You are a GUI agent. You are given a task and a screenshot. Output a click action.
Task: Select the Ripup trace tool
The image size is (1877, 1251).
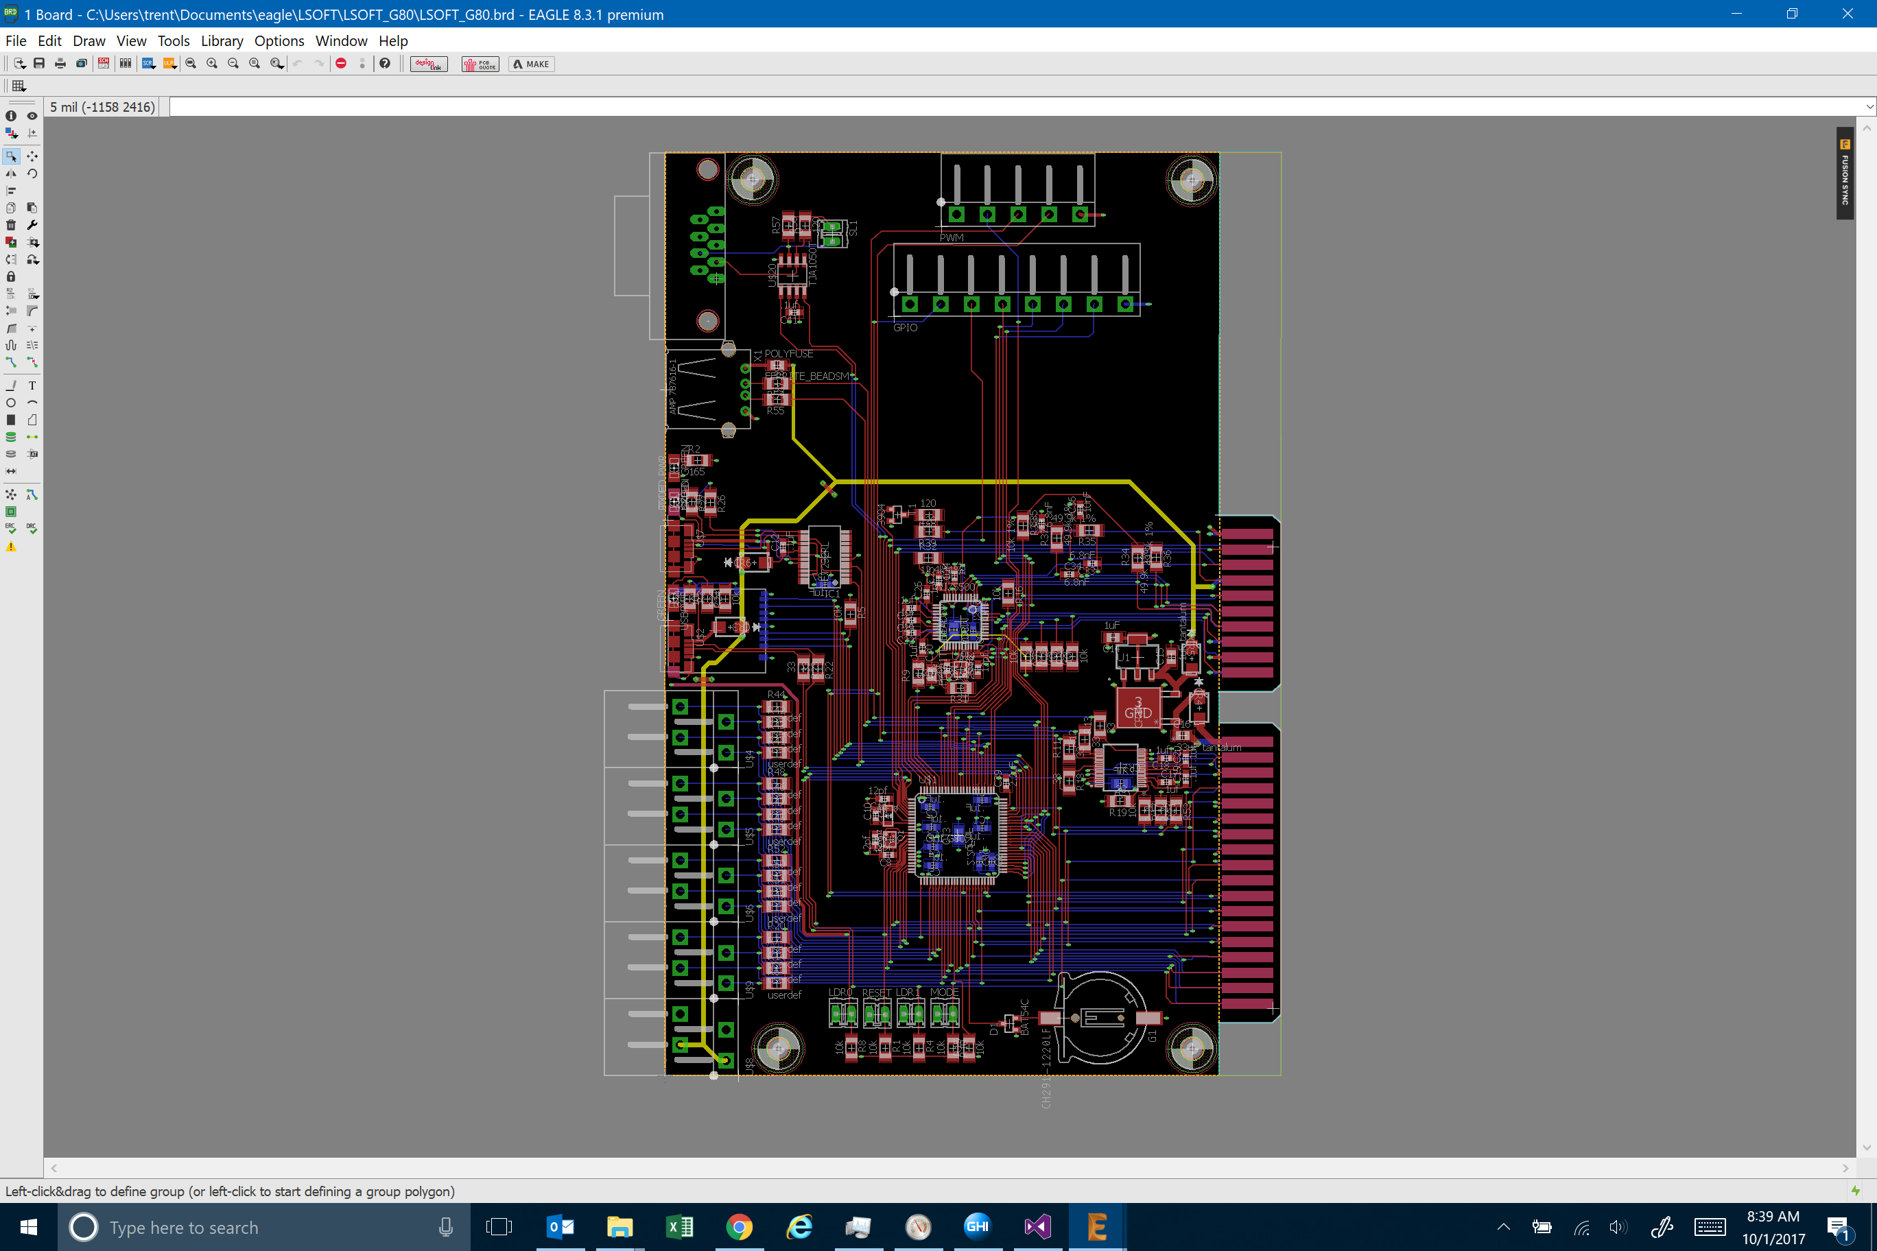click(x=32, y=362)
